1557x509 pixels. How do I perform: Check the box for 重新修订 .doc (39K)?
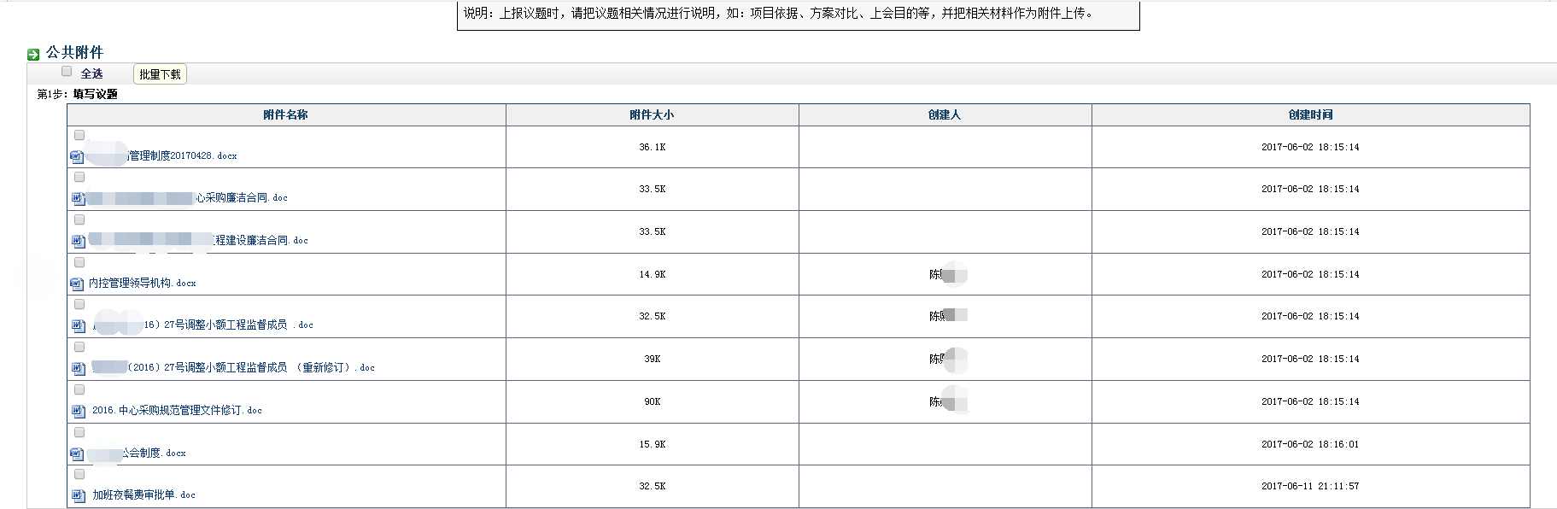pyautogui.click(x=79, y=347)
